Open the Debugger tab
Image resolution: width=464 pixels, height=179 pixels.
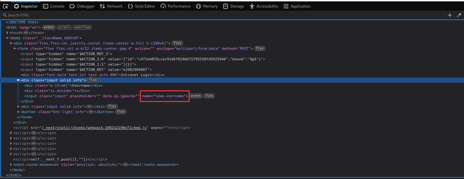82,6
